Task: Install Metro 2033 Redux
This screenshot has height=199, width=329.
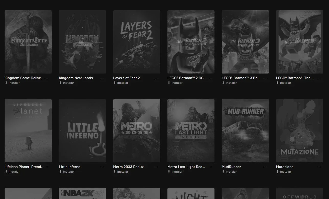Action: pyautogui.click(x=121, y=172)
